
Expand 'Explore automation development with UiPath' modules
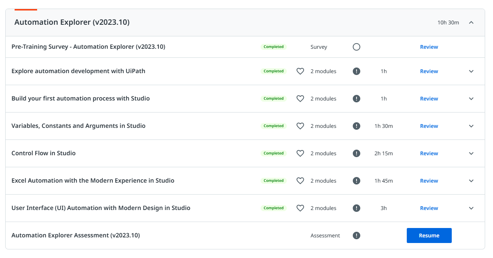(471, 71)
